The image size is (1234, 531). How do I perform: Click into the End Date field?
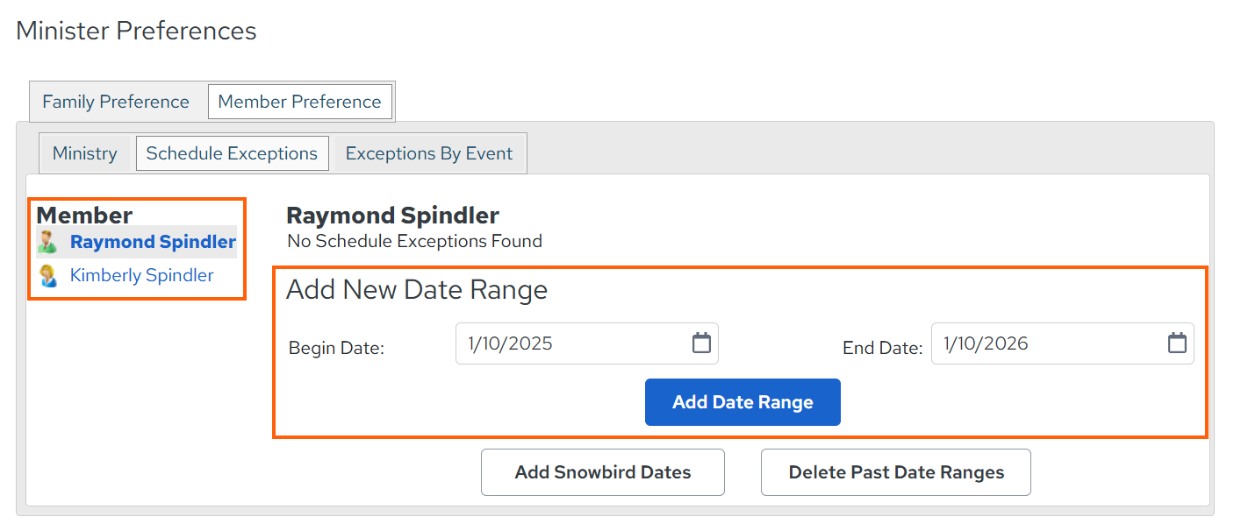(1062, 343)
